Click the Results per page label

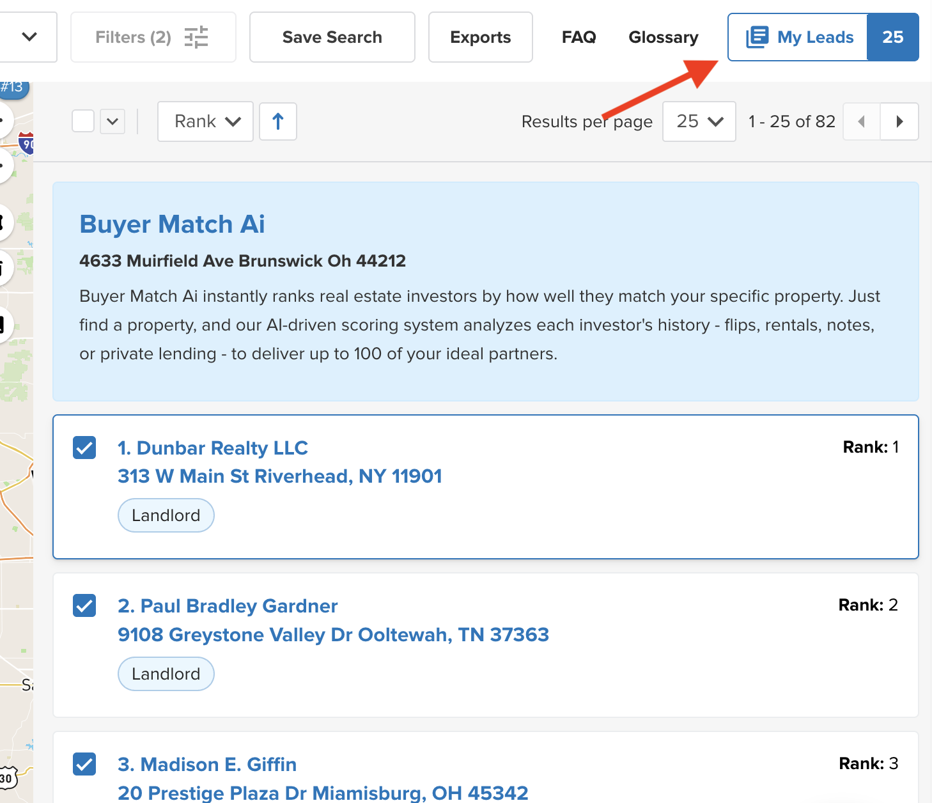pos(587,121)
